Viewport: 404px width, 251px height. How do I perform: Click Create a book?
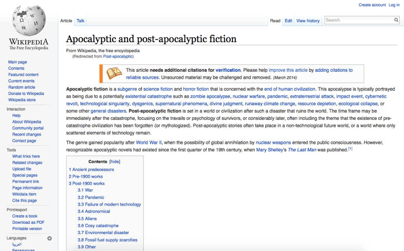pos(25,216)
